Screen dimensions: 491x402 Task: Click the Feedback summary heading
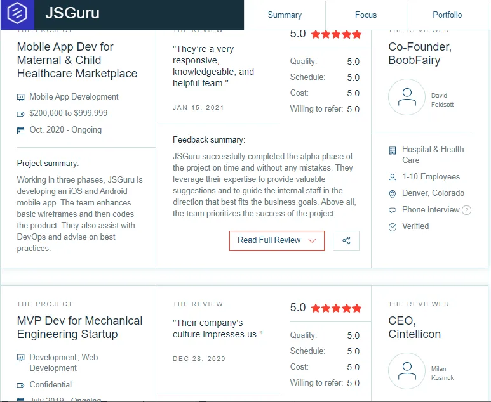[x=209, y=139]
